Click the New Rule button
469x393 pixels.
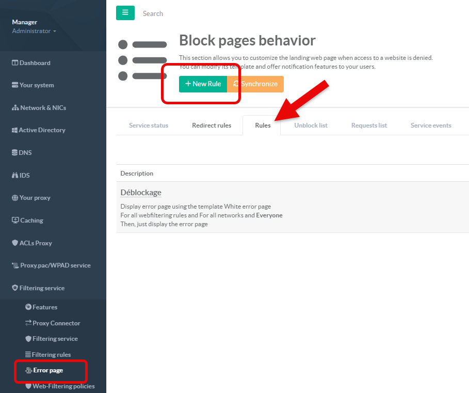(x=203, y=84)
